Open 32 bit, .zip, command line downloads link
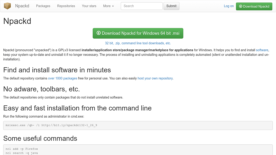Screen dimensions: 276x155 pyautogui.click(x=138, y=43)
